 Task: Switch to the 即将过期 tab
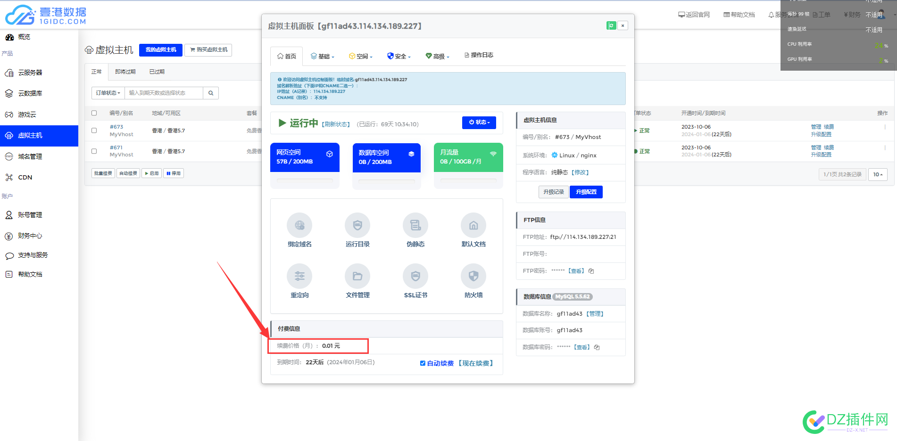point(125,72)
